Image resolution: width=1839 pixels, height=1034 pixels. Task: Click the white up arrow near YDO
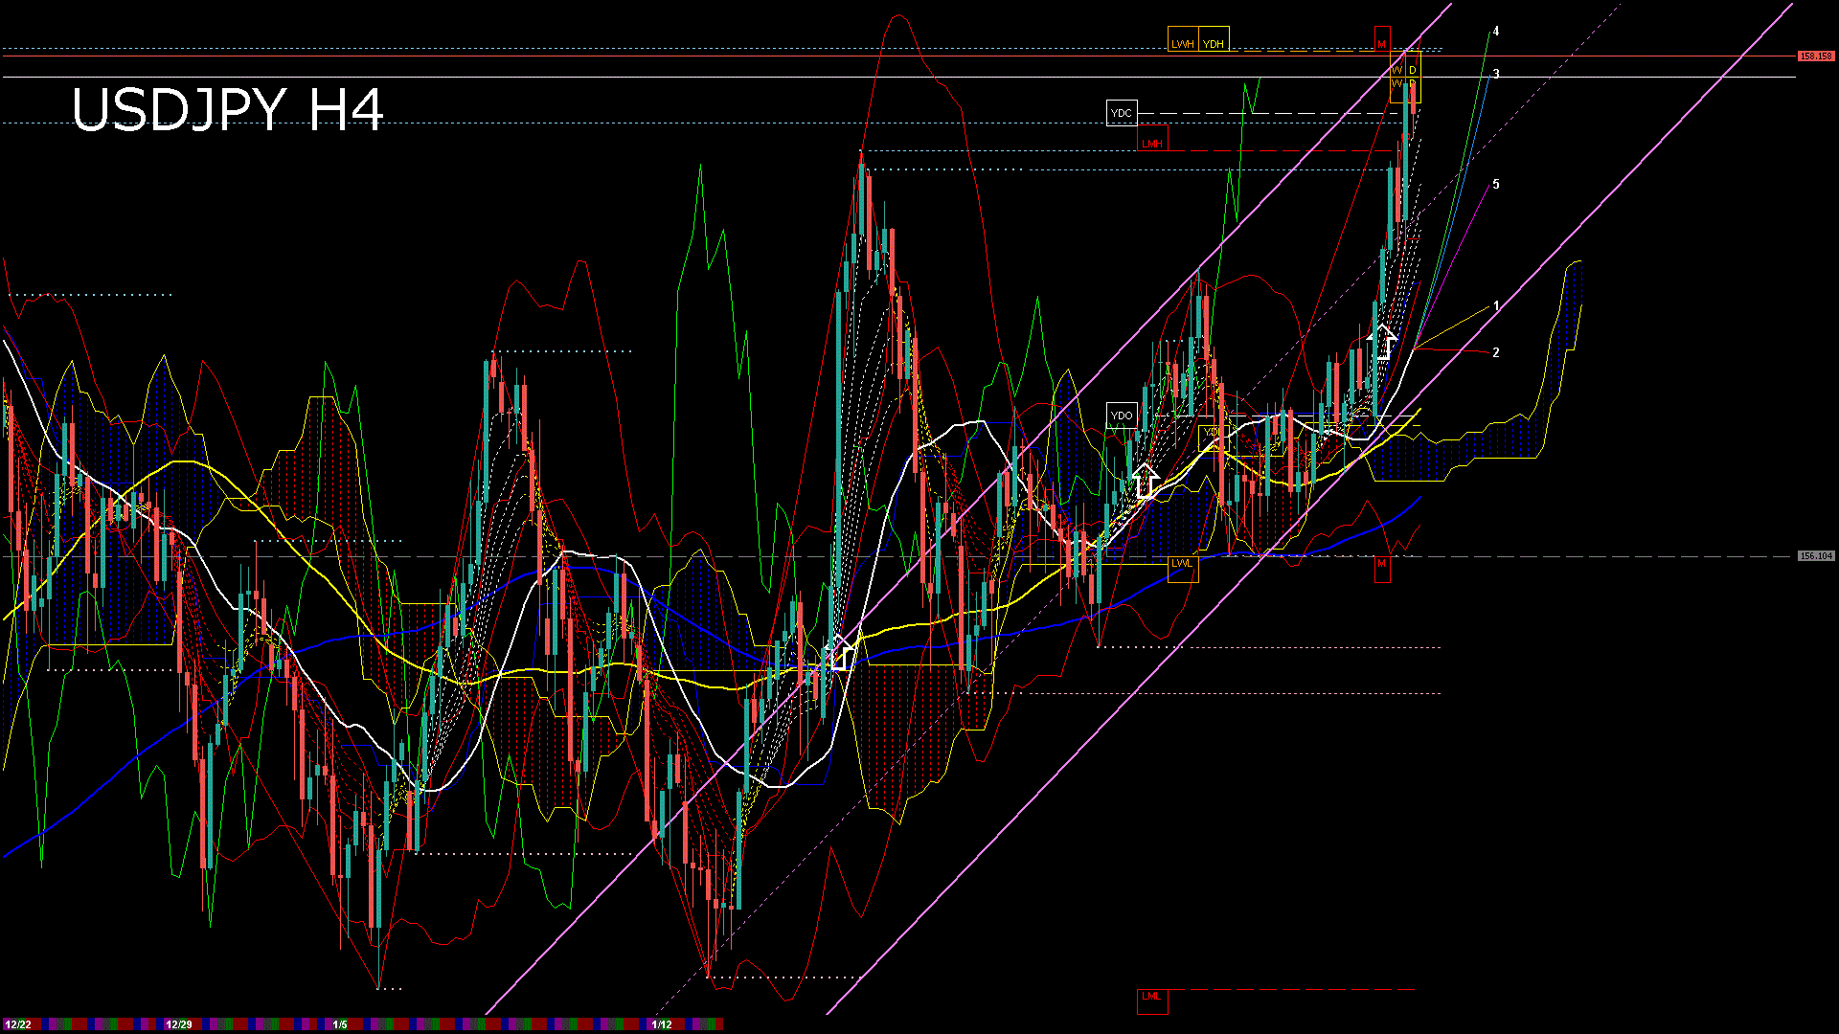pos(1145,480)
